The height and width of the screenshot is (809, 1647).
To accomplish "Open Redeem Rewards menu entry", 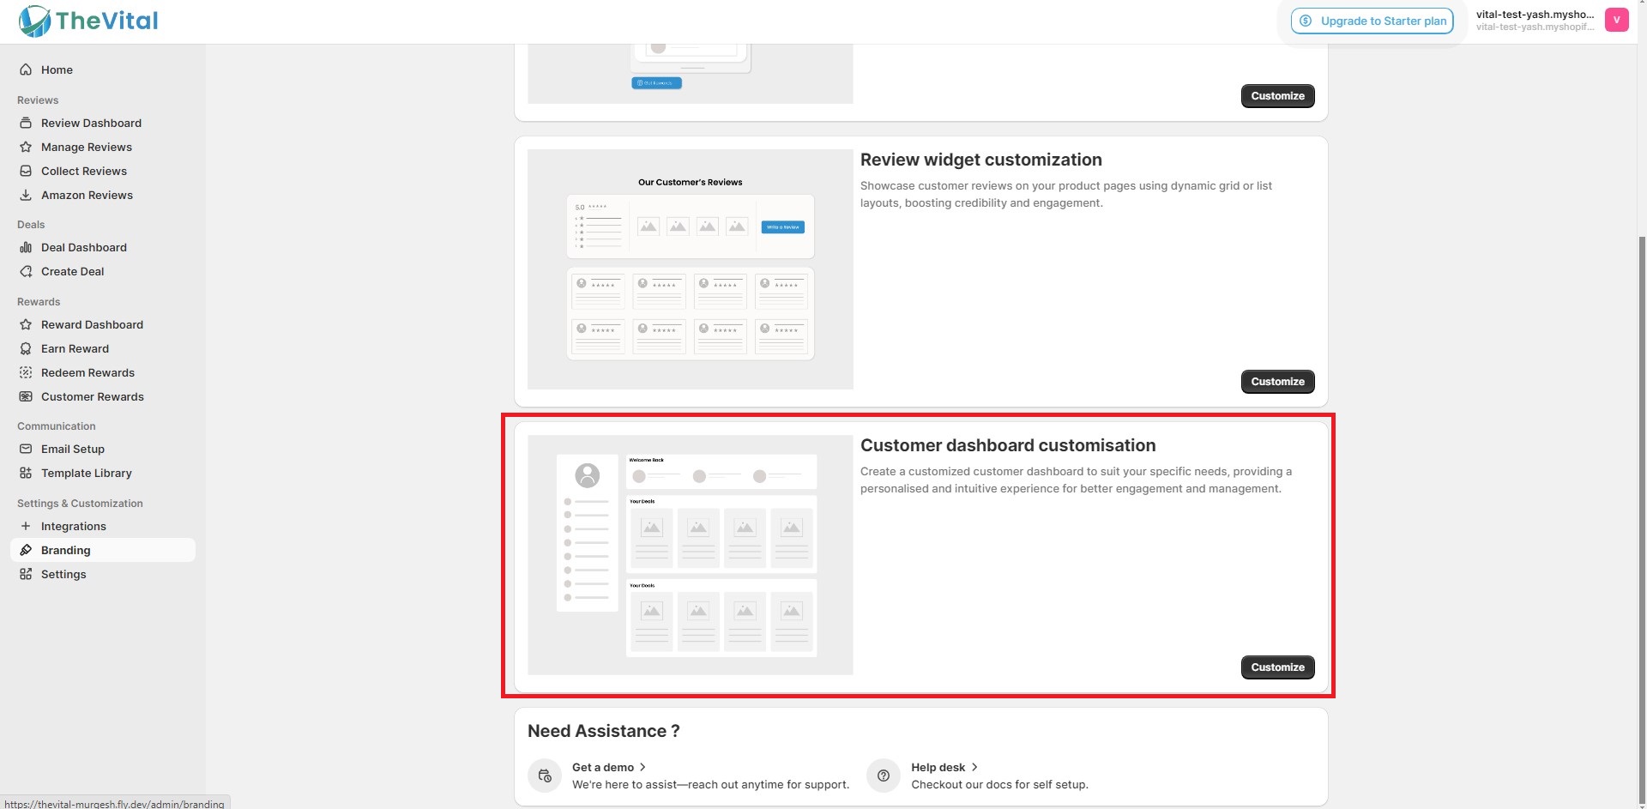I will pos(103,372).
